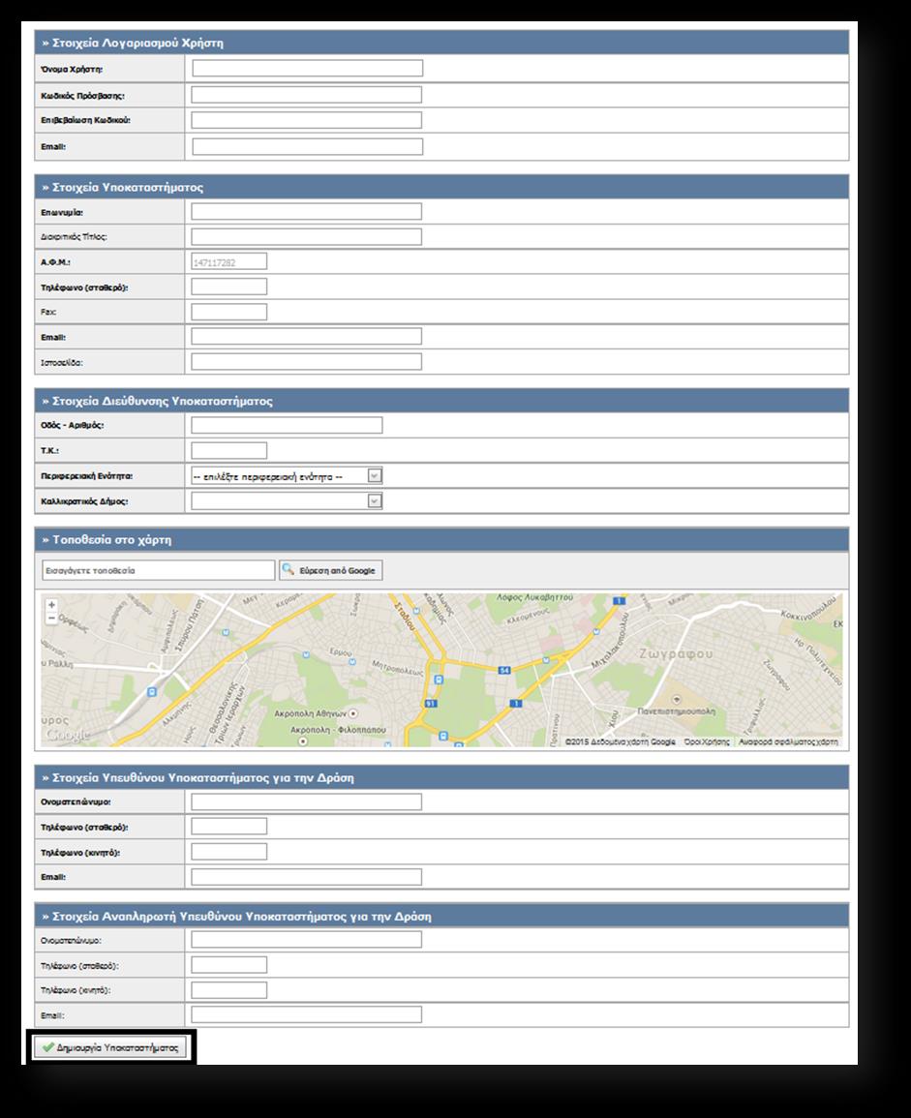This screenshot has width=911, height=1118.
Task: Click the Τ.Κ. postal code field
Action: point(229,451)
